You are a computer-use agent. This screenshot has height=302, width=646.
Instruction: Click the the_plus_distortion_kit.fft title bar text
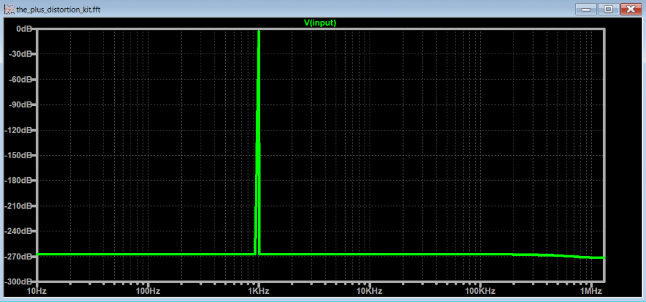58,9
